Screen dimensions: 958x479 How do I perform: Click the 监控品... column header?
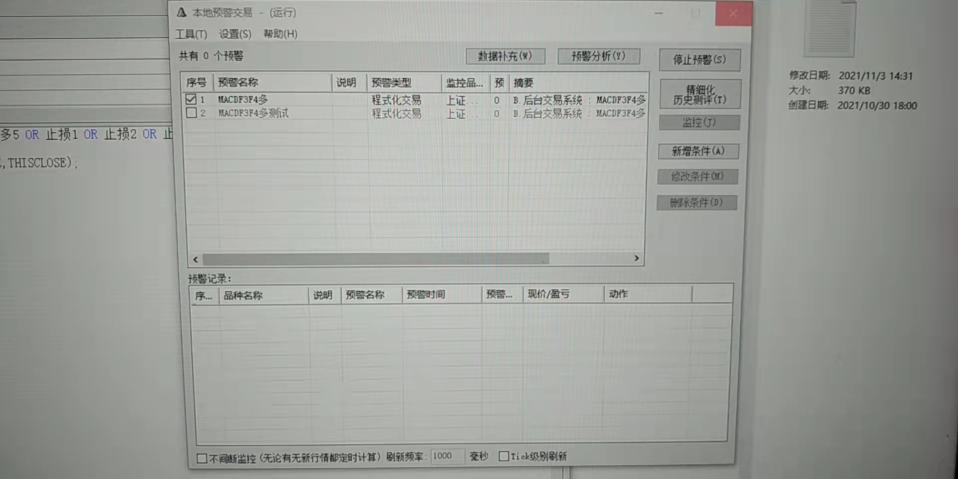tap(467, 83)
